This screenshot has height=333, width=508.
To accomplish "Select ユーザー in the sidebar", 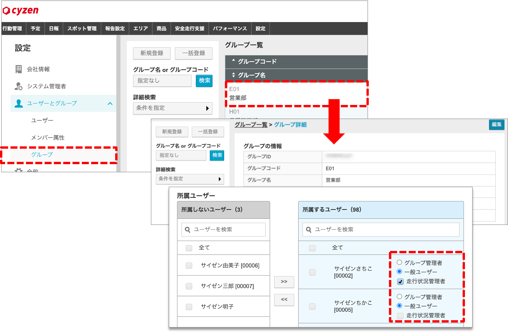I will (x=42, y=120).
